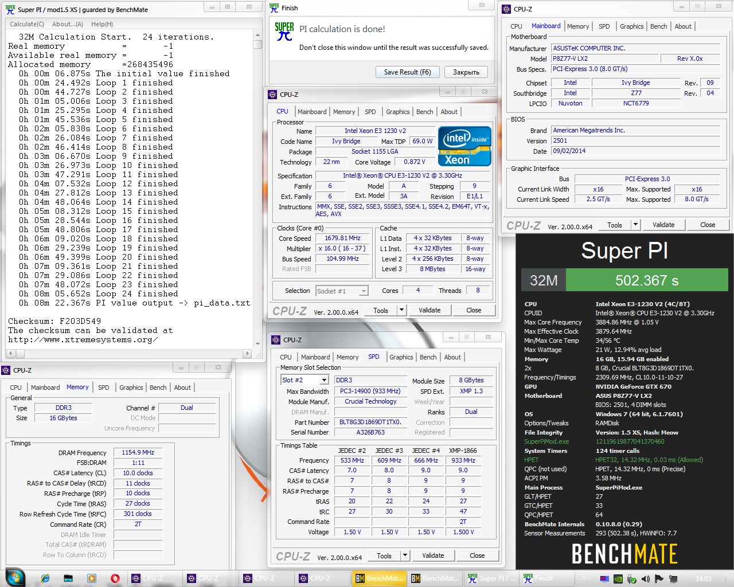Click the Super PI vertical scrollbar thumb
734x587 pixels.
257,44
